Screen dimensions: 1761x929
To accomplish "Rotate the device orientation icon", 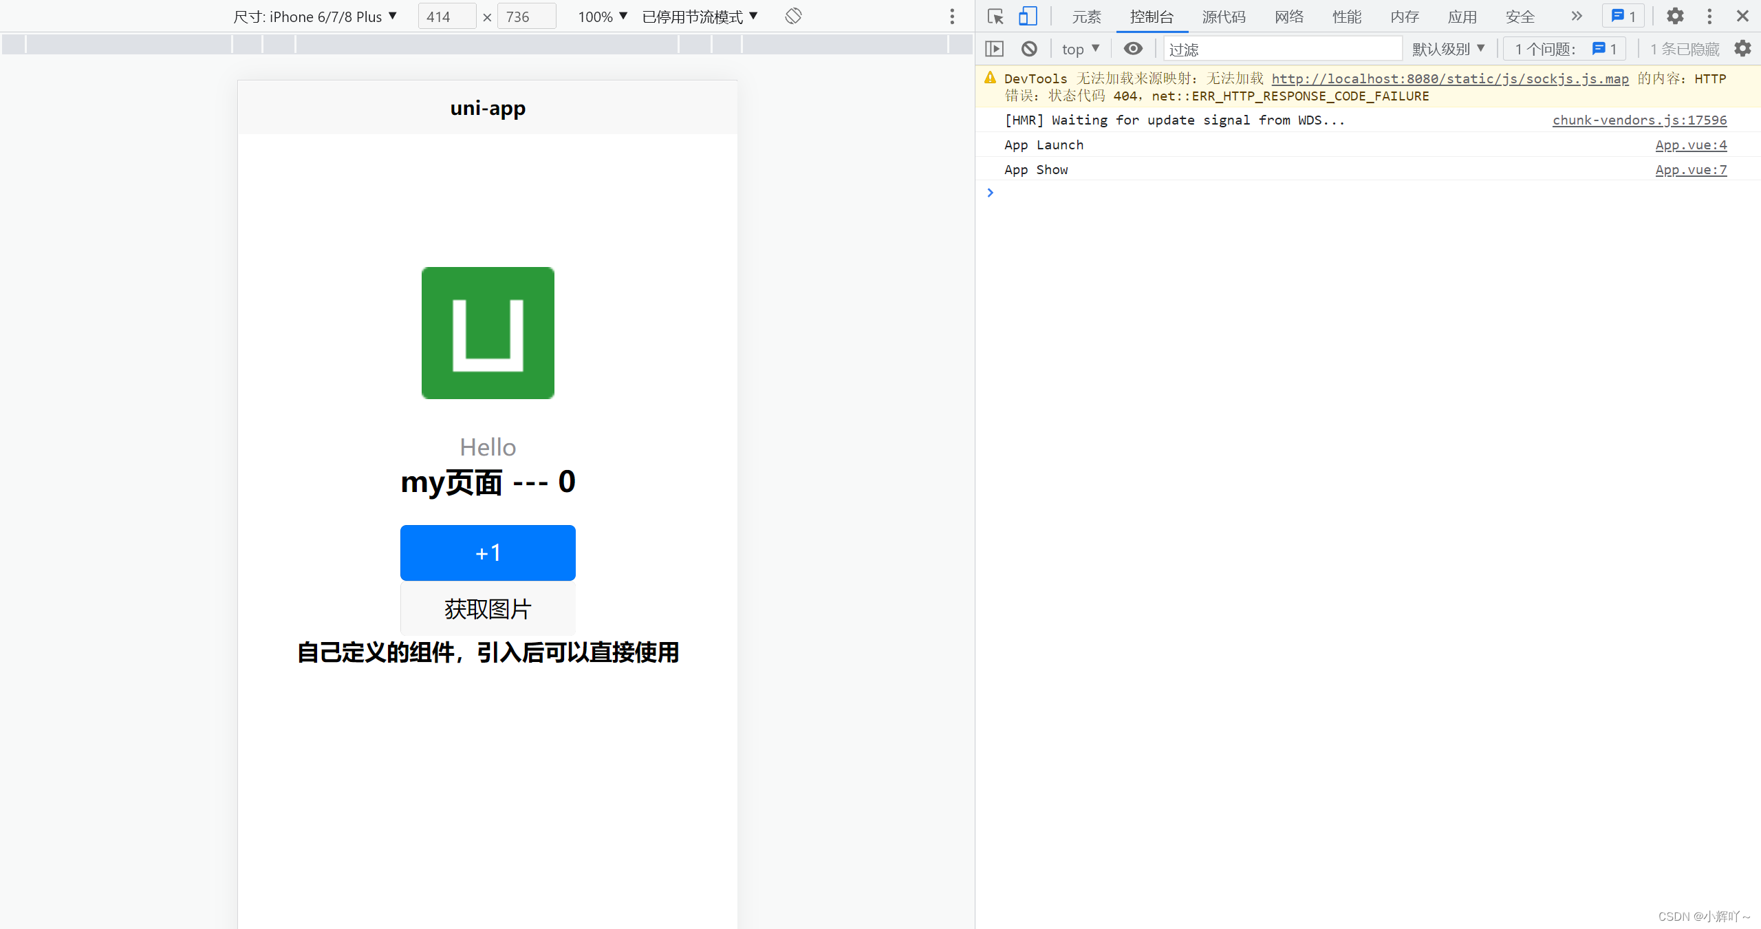I will [x=793, y=17].
